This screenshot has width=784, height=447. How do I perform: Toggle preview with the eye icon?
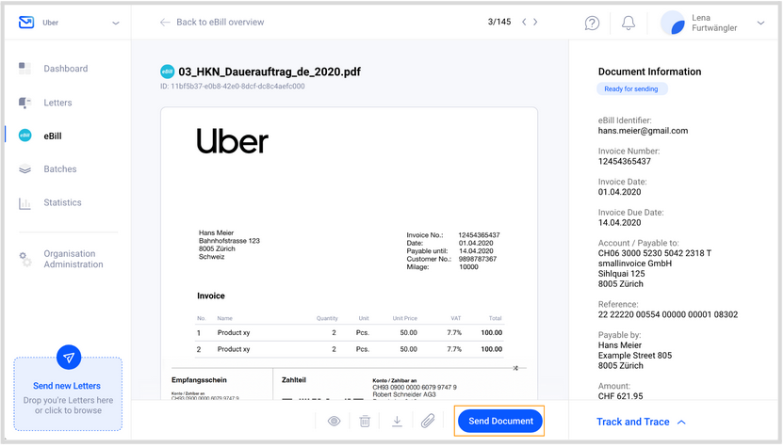334,422
